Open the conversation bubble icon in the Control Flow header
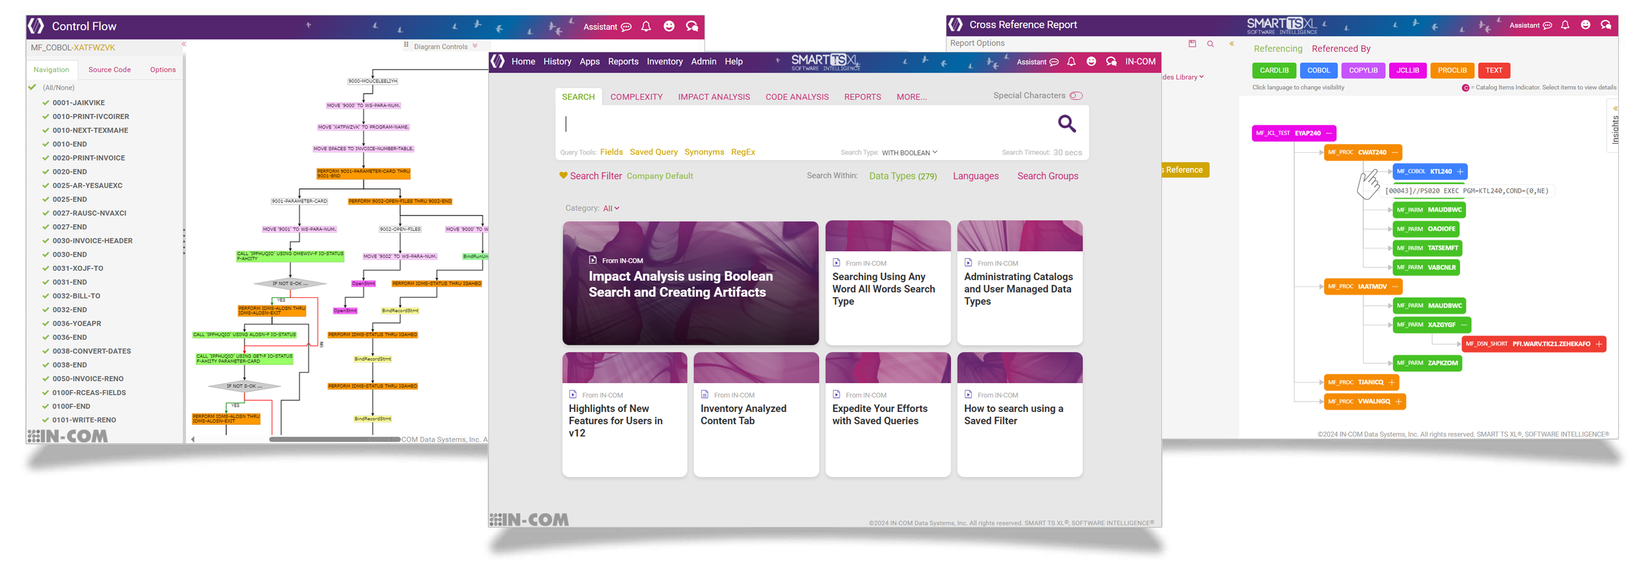 coord(691,27)
